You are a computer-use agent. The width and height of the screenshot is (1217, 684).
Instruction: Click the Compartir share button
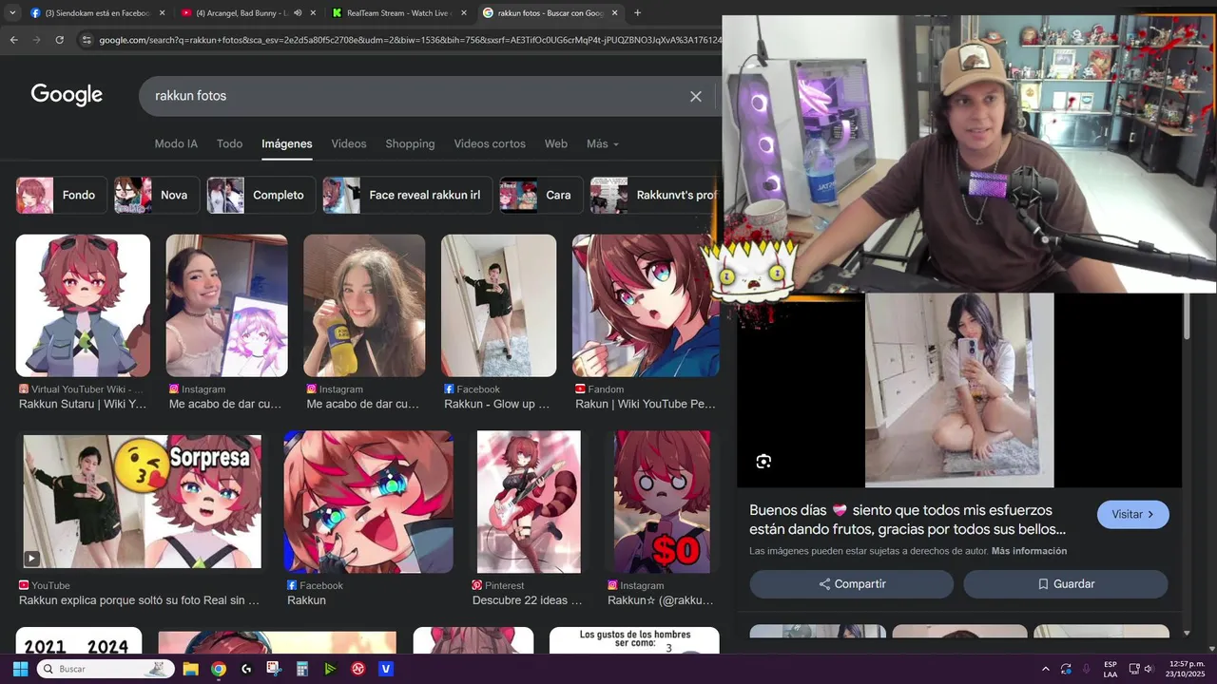point(852,584)
